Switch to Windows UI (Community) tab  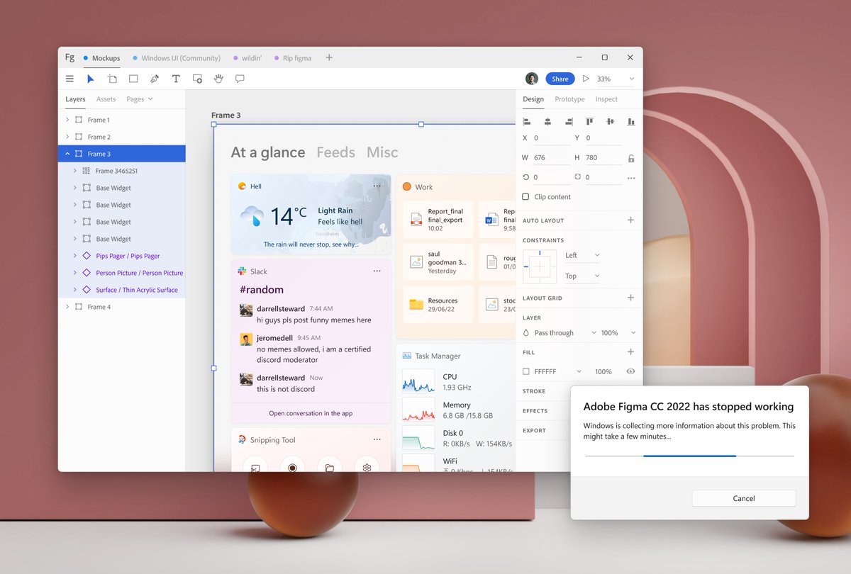pos(177,58)
